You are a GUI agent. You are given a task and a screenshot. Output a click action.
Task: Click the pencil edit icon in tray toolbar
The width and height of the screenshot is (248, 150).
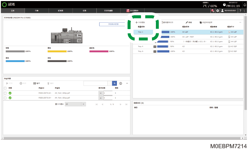pos(187,22)
